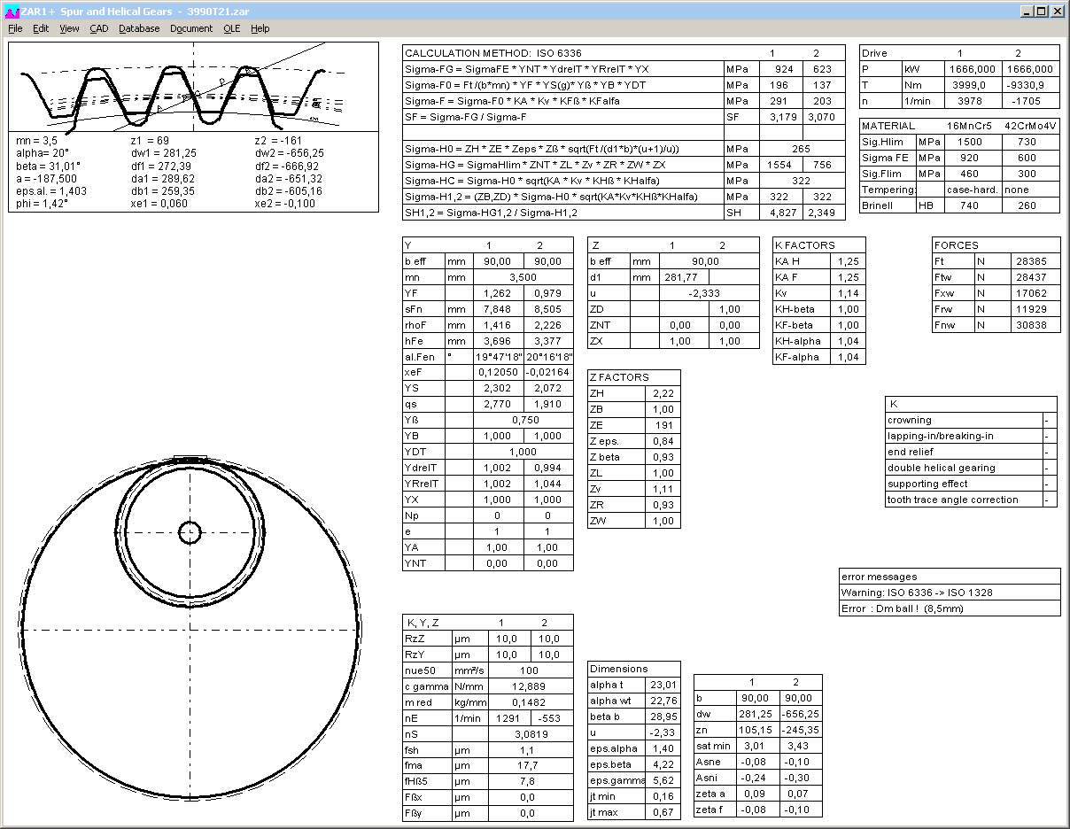This screenshot has height=829, width=1070.
Task: Click the ZAR1+ application icon in title bar
Action: tap(11, 12)
